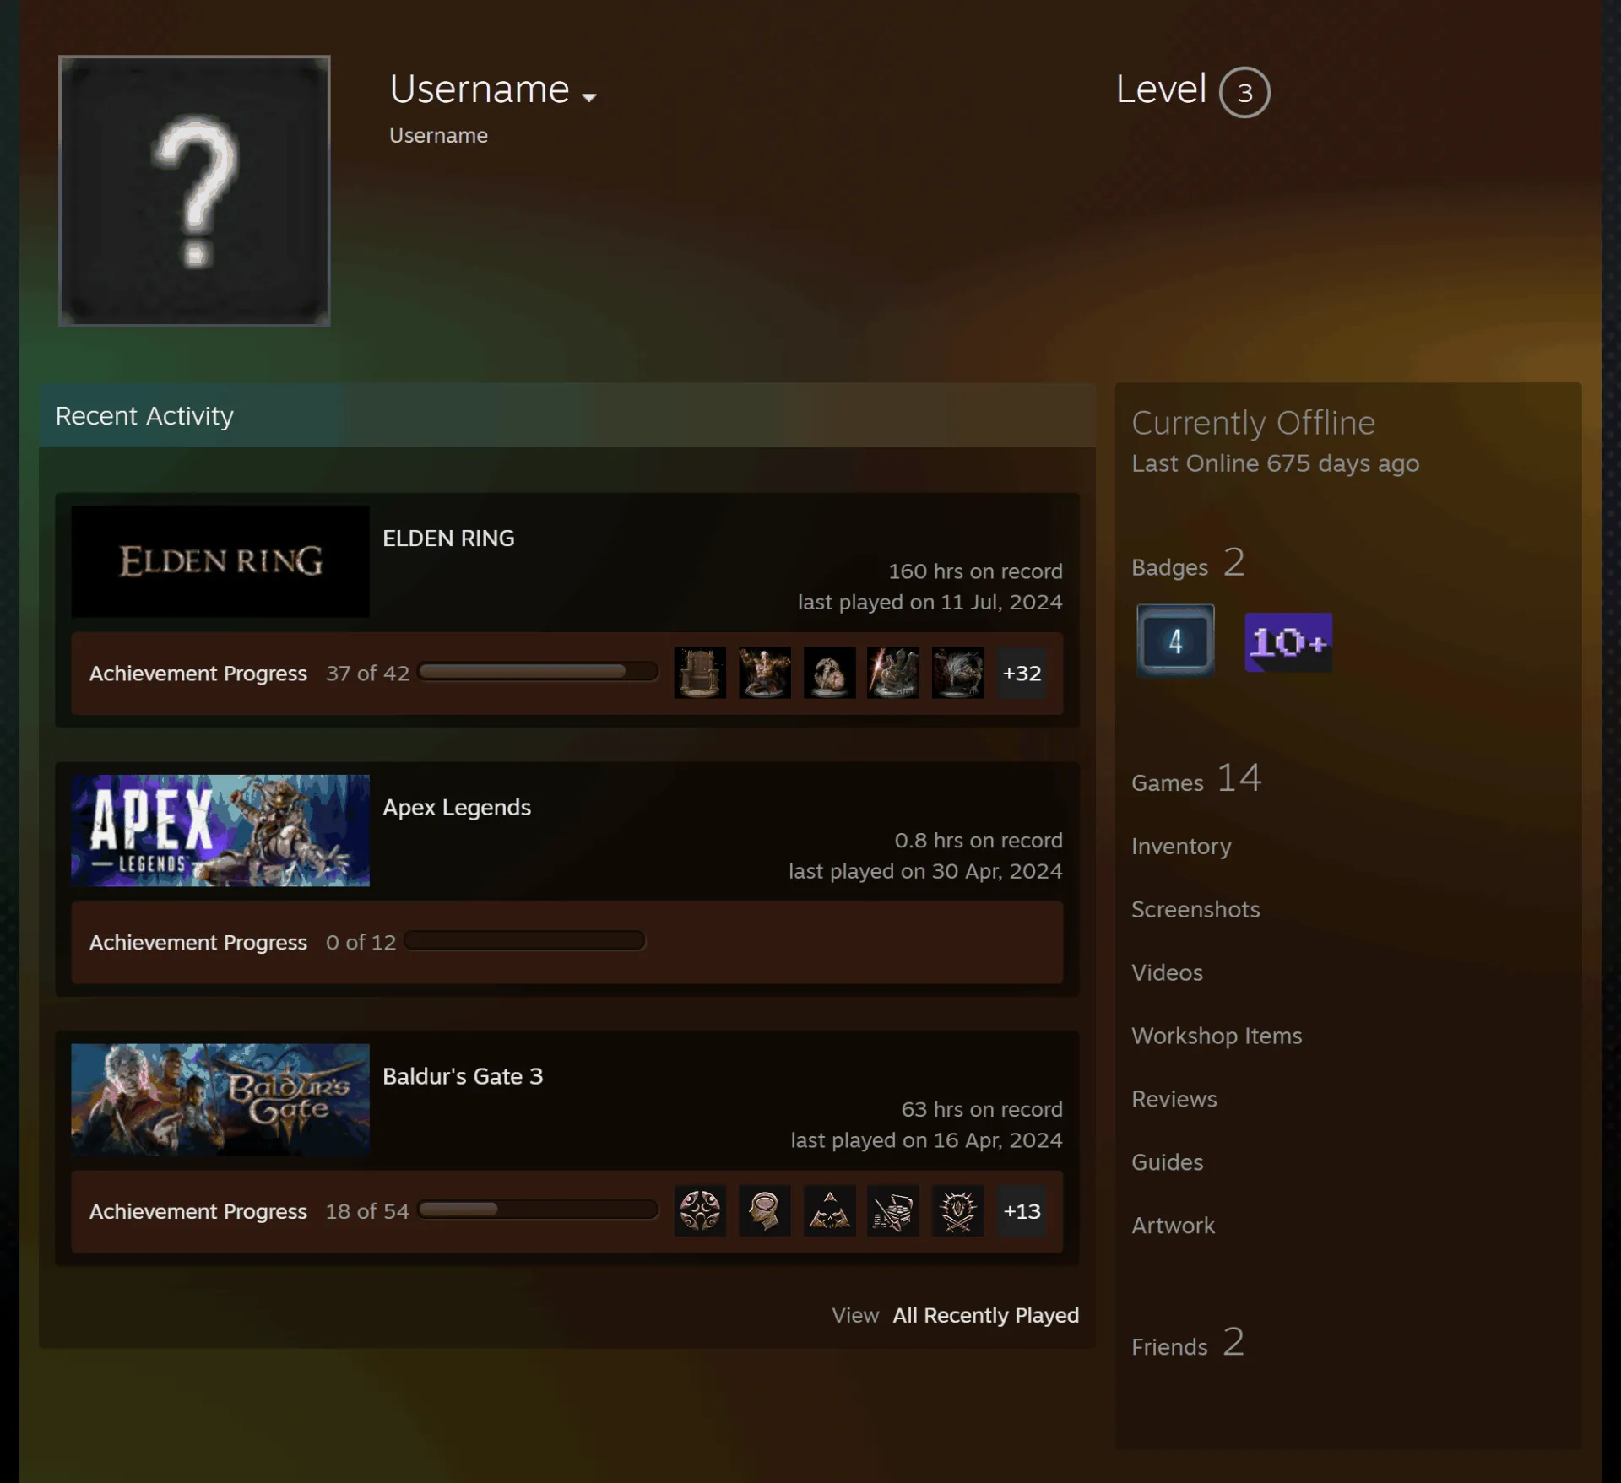The image size is (1621, 1483).
Task: Open the Apex Legends game banner
Action: tap(220, 831)
